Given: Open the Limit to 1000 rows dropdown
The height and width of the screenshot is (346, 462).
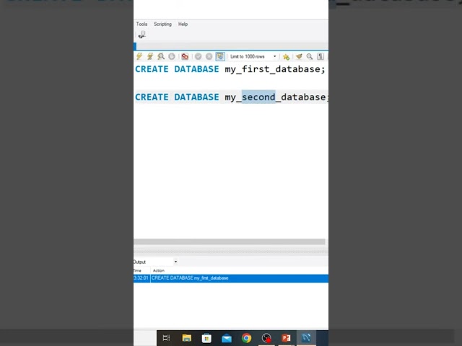Looking at the screenshot, I should coord(253,56).
